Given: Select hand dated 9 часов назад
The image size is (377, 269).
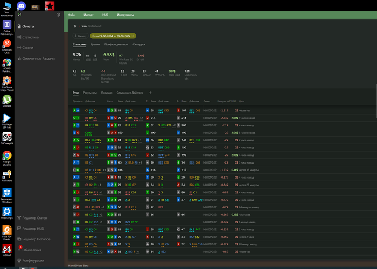Looking at the screenshot, I should (224, 118).
